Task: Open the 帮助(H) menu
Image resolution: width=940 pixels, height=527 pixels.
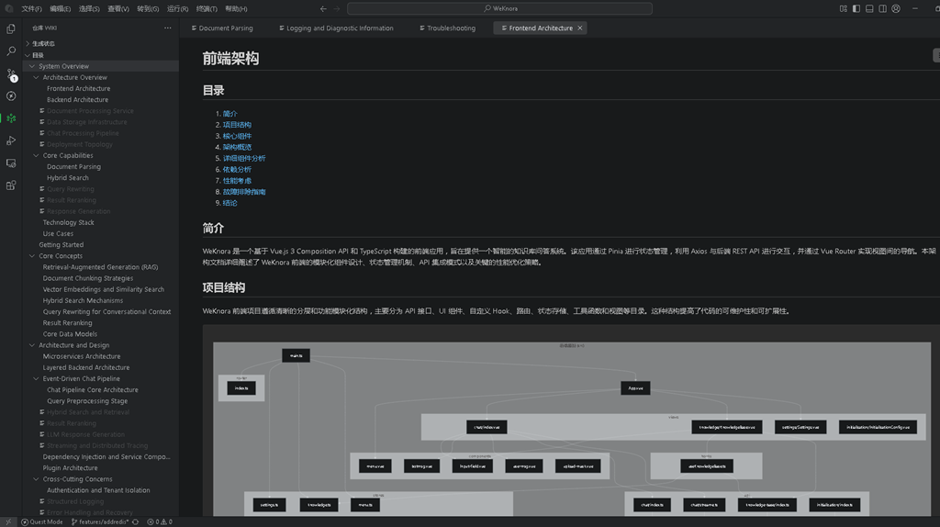Action: pyautogui.click(x=236, y=8)
